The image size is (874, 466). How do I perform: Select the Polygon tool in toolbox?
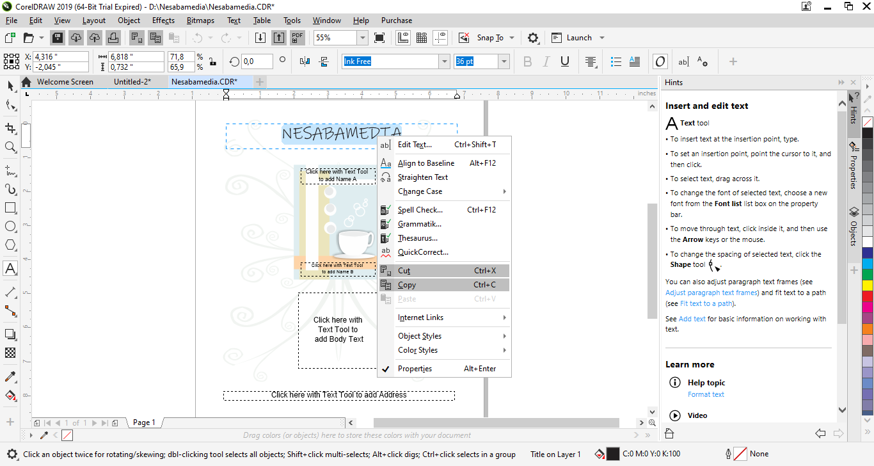tap(10, 245)
